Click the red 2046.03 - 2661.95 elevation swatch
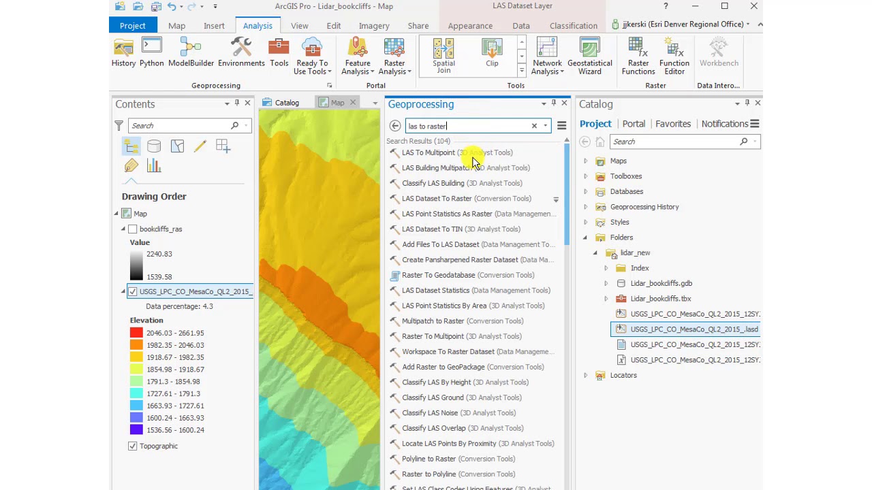The width and height of the screenshot is (872, 490). click(136, 333)
